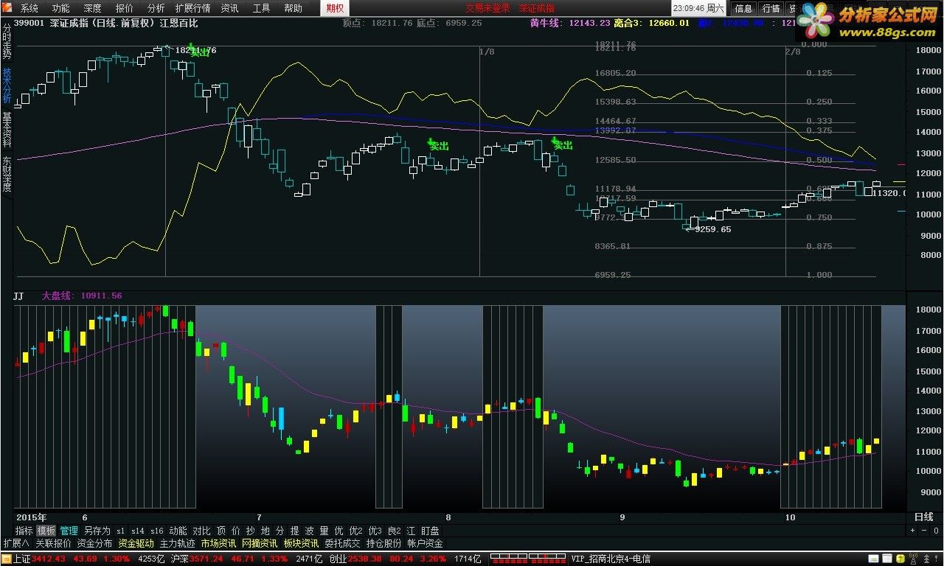Select the 分时走势 side tab
This screenshot has height=566, width=944.
(x=7, y=42)
